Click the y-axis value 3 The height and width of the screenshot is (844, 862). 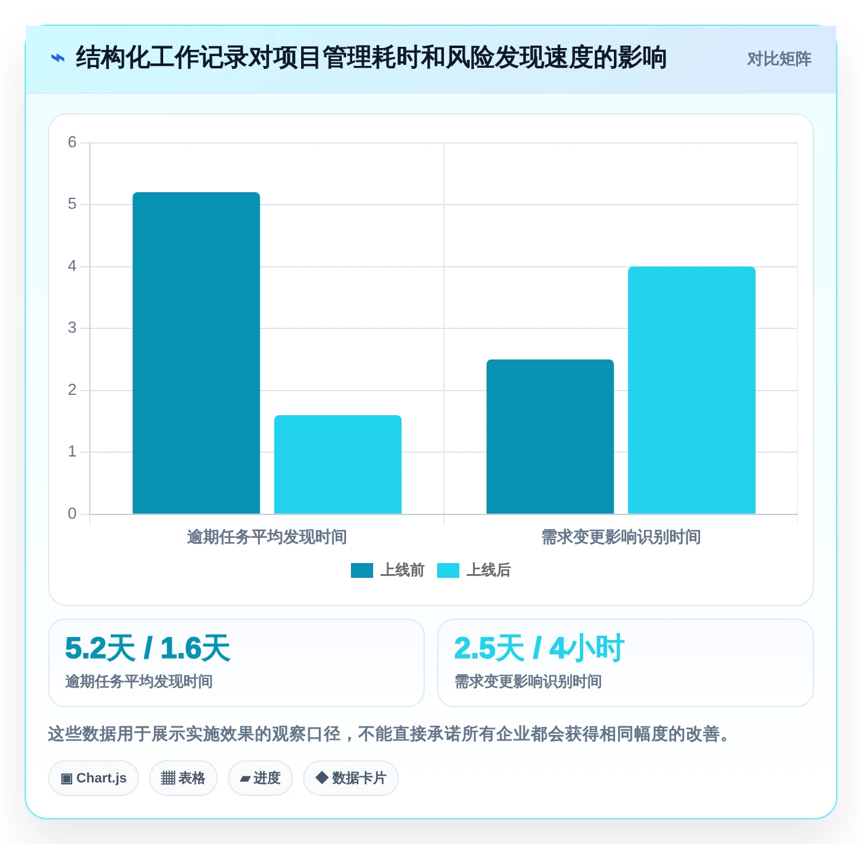tap(72, 328)
